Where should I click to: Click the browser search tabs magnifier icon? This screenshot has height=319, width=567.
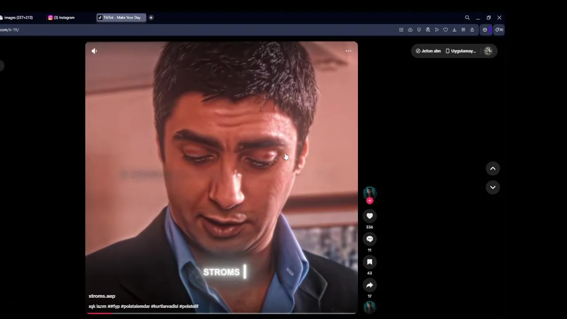pyautogui.click(x=467, y=18)
